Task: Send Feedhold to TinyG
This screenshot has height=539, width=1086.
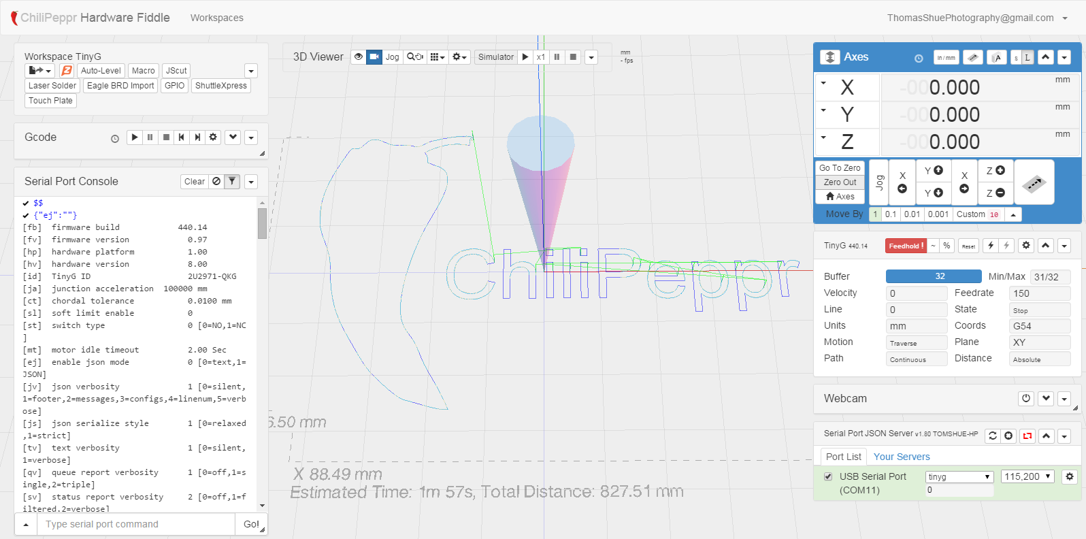Action: click(x=906, y=246)
